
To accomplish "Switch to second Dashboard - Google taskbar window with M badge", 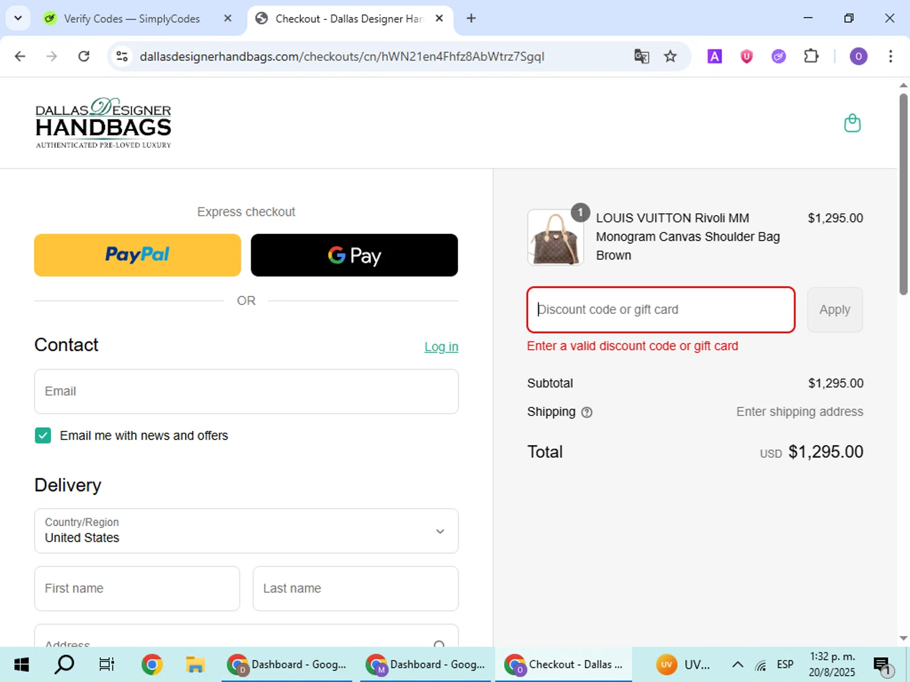I will (x=425, y=664).
